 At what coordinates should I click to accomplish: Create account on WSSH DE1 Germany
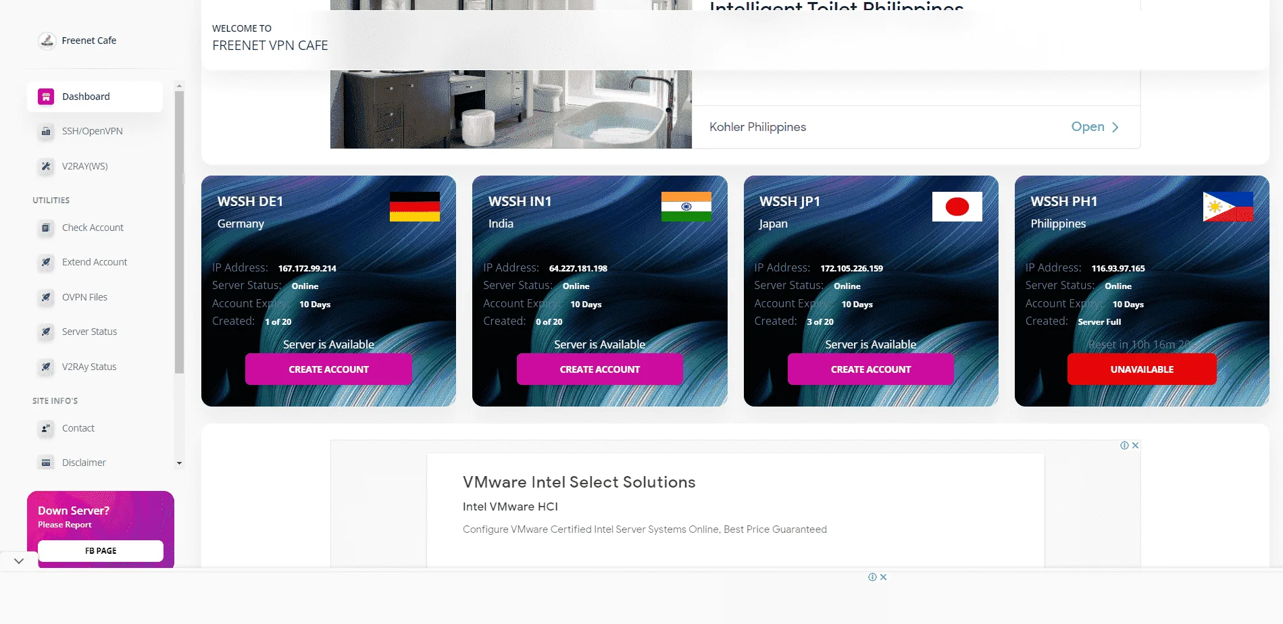(328, 369)
